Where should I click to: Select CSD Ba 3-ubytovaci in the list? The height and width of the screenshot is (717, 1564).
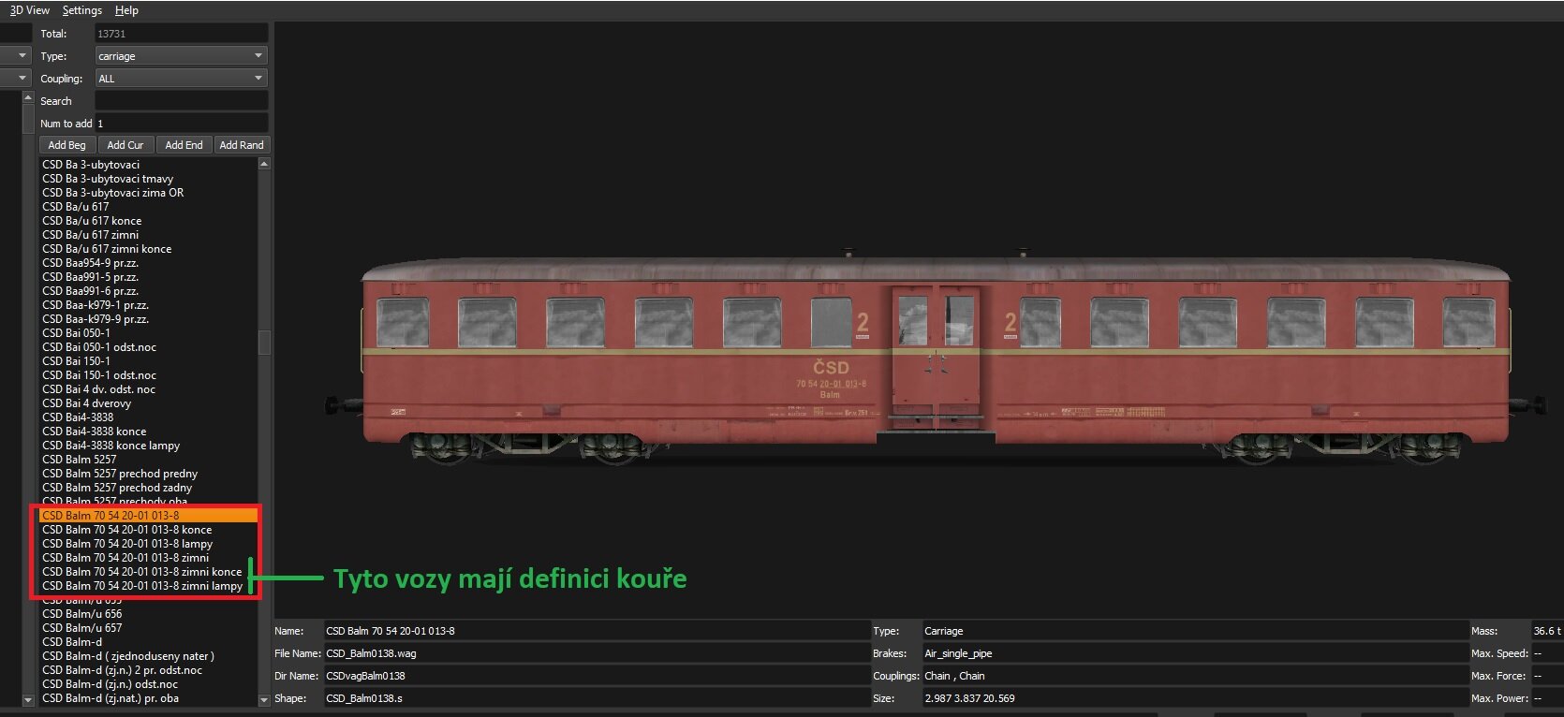(91, 165)
